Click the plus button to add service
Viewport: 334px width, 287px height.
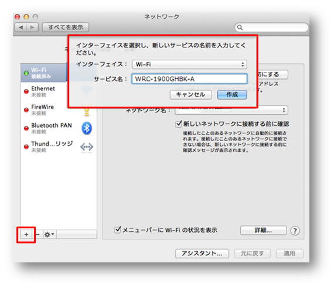tap(26, 234)
